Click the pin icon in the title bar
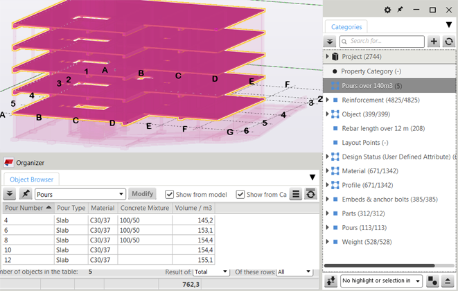 (x=400, y=10)
